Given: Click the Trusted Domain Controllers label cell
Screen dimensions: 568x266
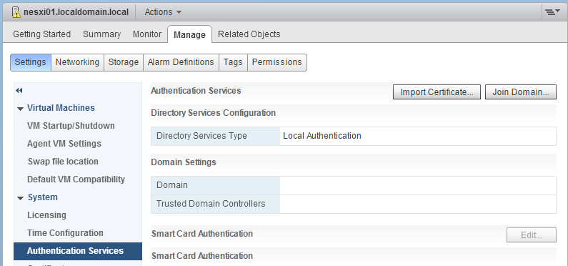Looking at the screenshot, I should tap(215, 204).
